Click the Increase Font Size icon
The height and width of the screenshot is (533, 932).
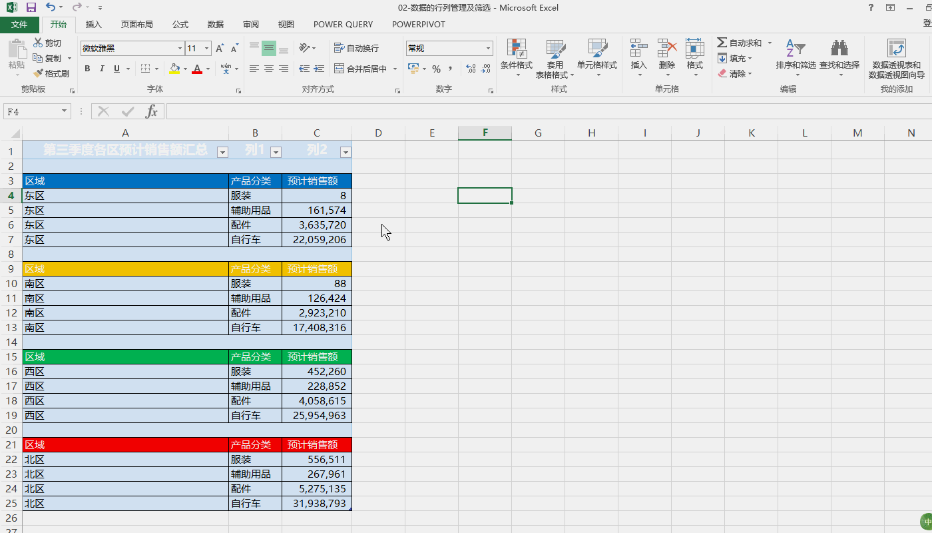(x=220, y=49)
